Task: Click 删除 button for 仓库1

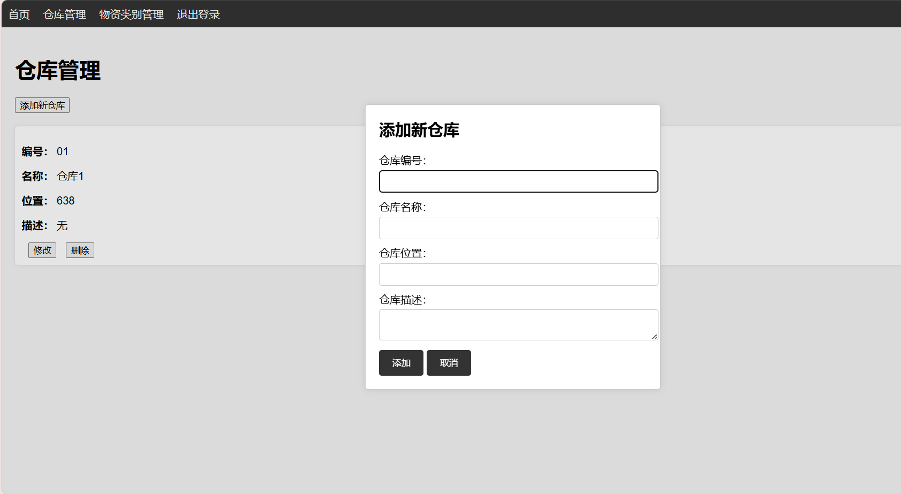Action: click(80, 250)
